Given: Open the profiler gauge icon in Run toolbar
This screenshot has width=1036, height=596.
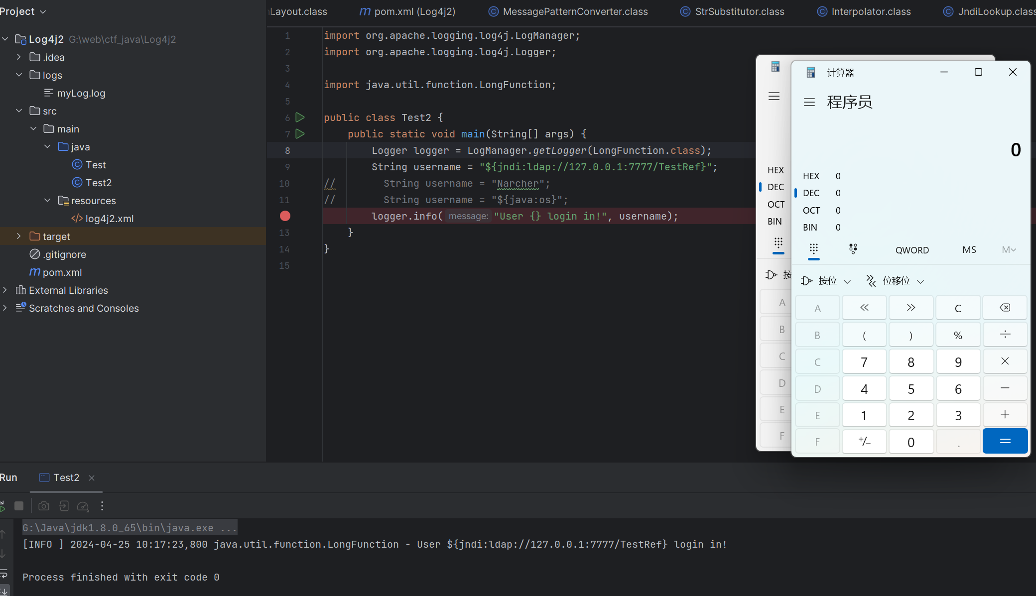Looking at the screenshot, I should [x=83, y=506].
